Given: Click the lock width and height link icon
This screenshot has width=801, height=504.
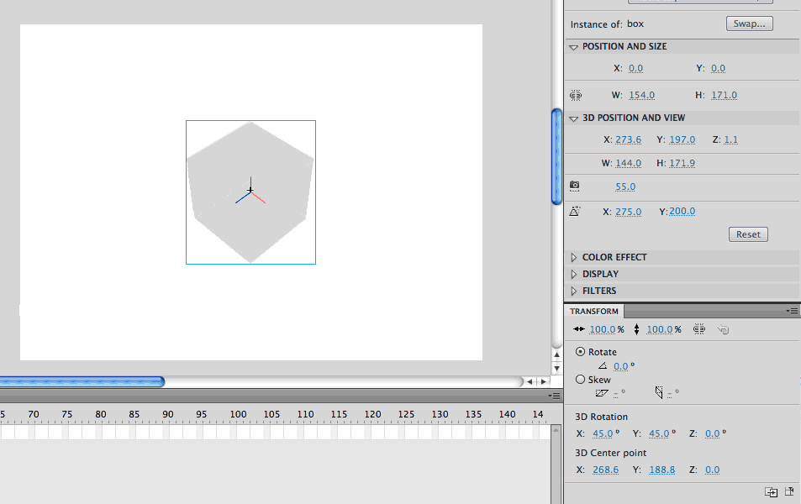Looking at the screenshot, I should pos(576,96).
